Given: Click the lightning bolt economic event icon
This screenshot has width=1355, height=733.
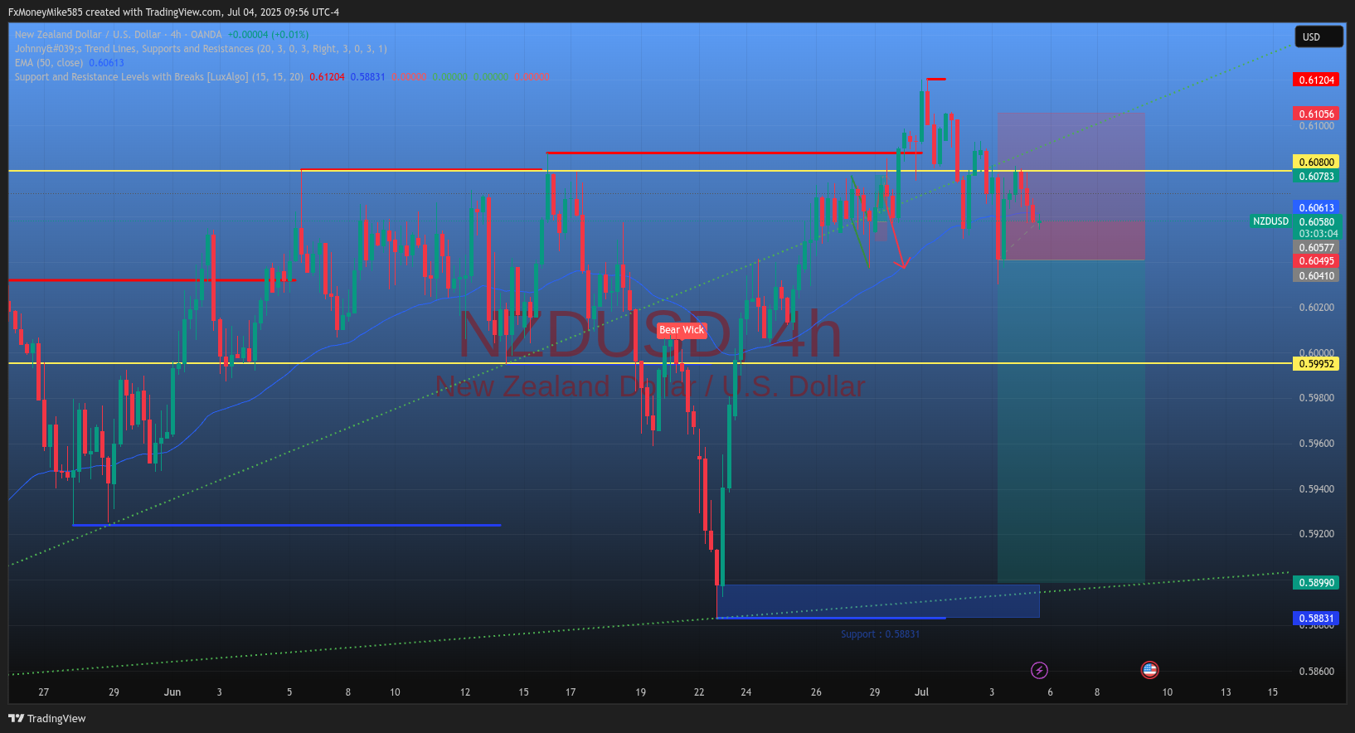Looking at the screenshot, I should tap(1039, 670).
